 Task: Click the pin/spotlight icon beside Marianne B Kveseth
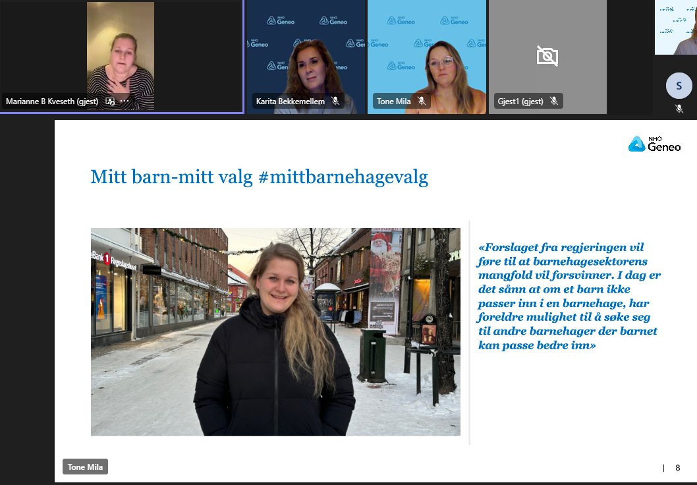tap(110, 101)
